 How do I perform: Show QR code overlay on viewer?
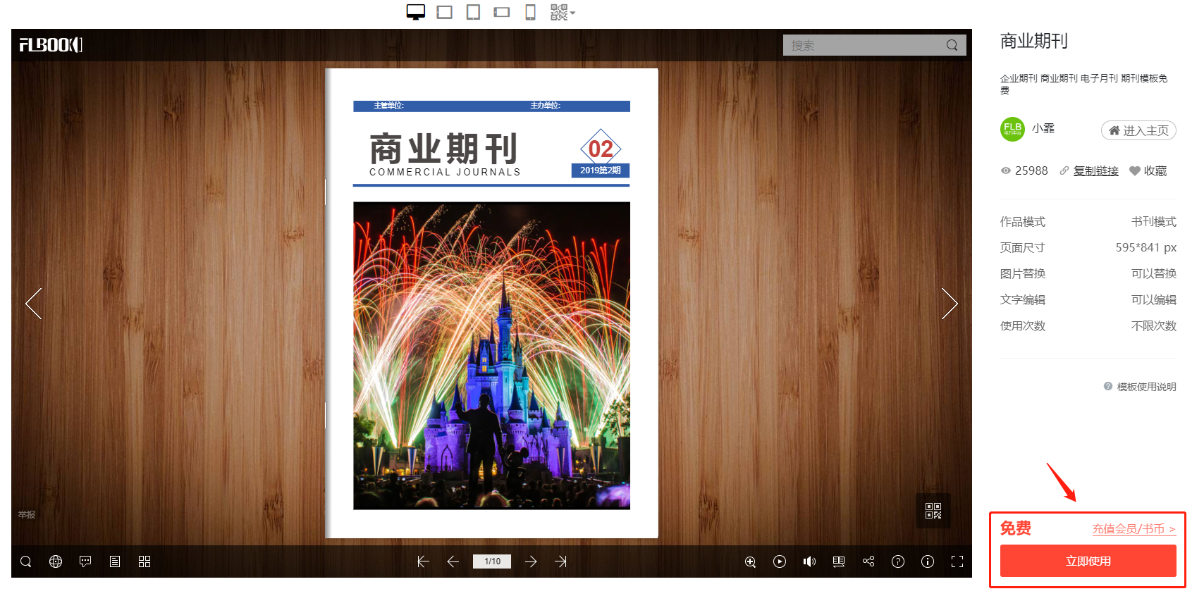tap(933, 511)
